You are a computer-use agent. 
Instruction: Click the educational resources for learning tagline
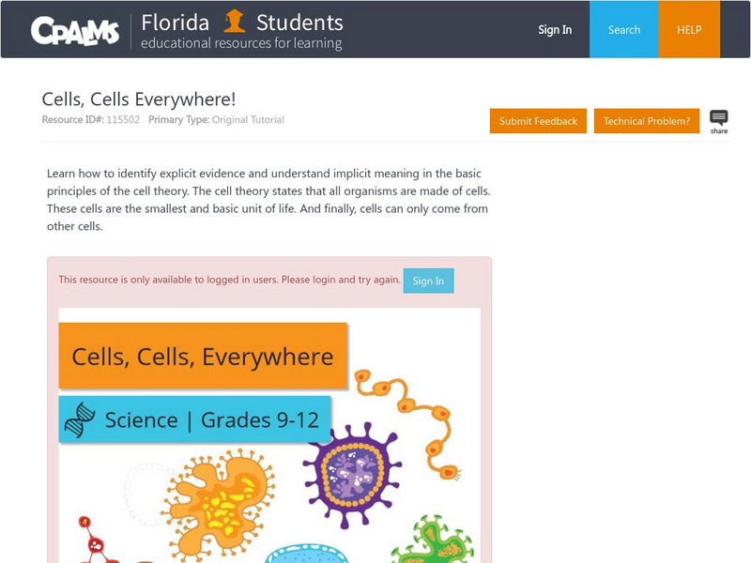pyautogui.click(x=240, y=41)
